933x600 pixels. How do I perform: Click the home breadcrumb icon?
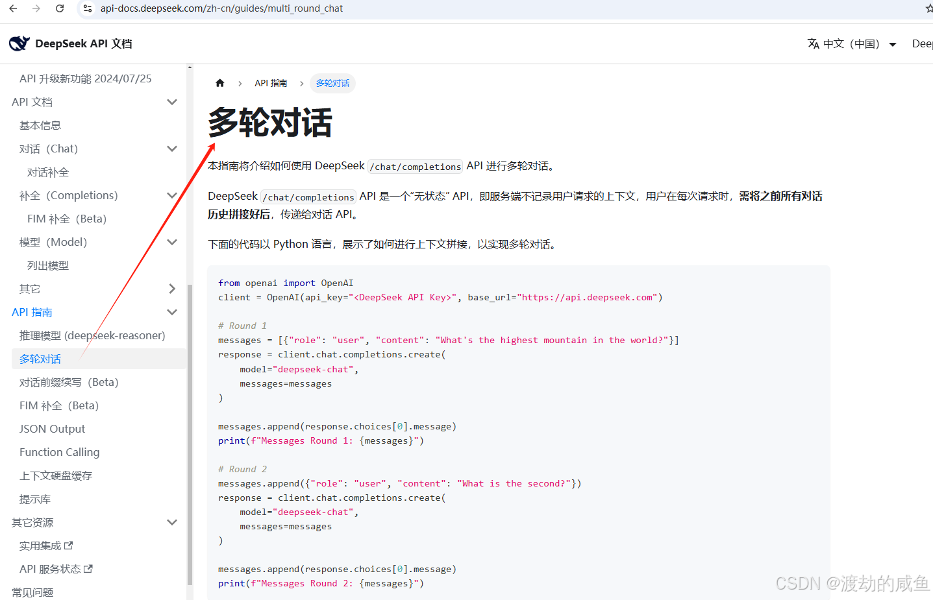click(220, 83)
